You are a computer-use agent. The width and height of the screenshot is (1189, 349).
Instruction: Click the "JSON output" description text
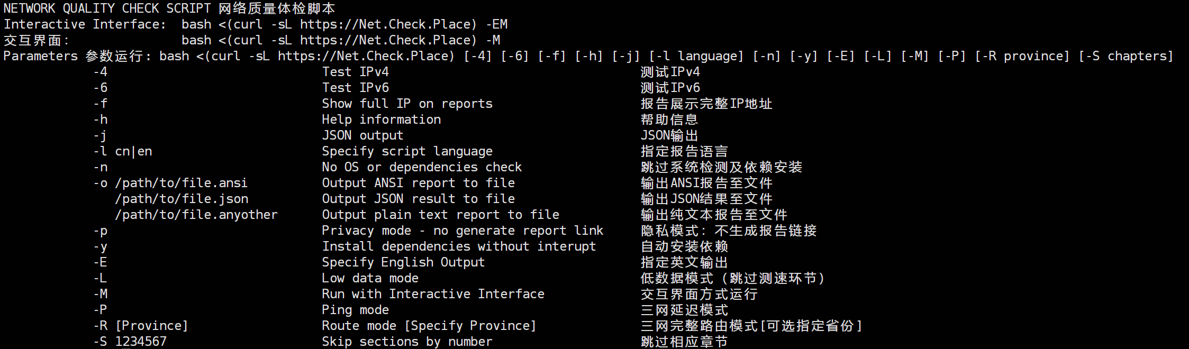[362, 135]
